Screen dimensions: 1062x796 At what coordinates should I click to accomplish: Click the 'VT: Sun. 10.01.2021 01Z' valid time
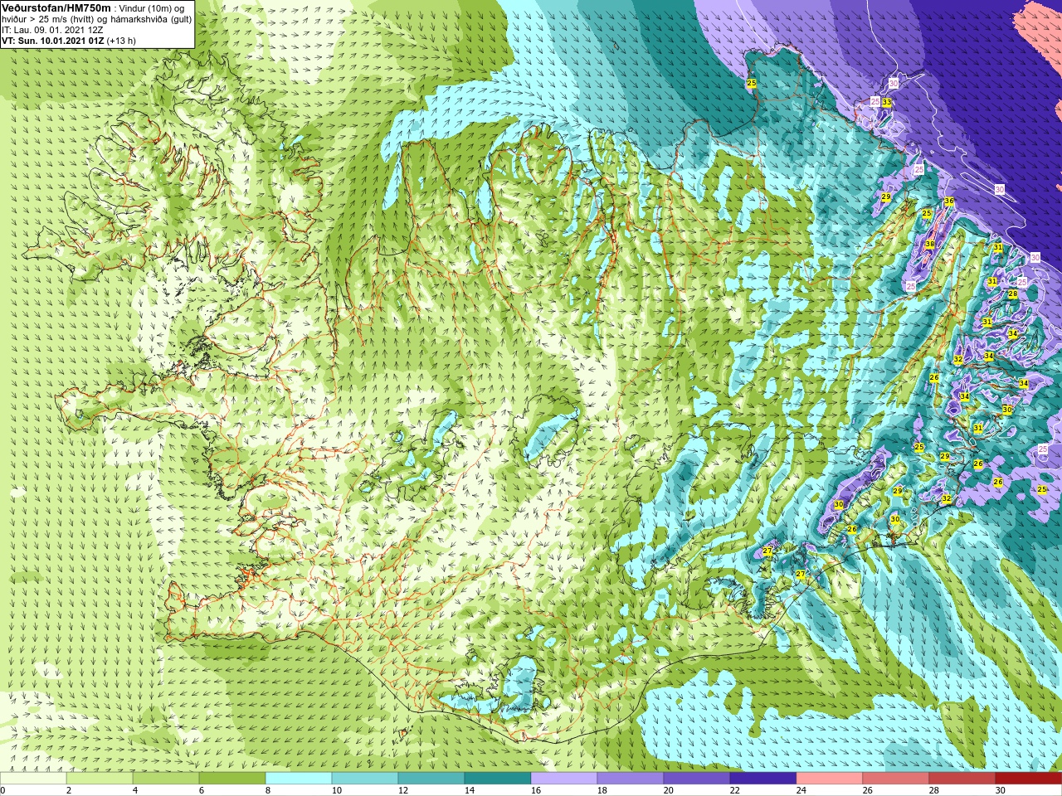point(52,41)
